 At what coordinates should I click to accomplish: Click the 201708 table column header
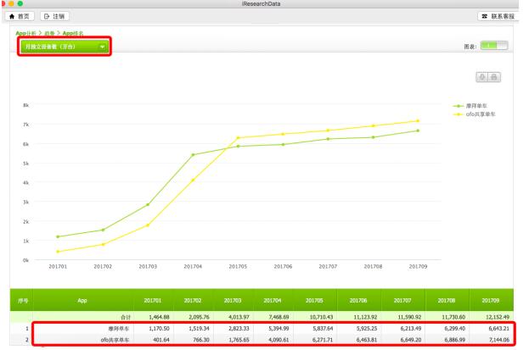click(x=447, y=301)
